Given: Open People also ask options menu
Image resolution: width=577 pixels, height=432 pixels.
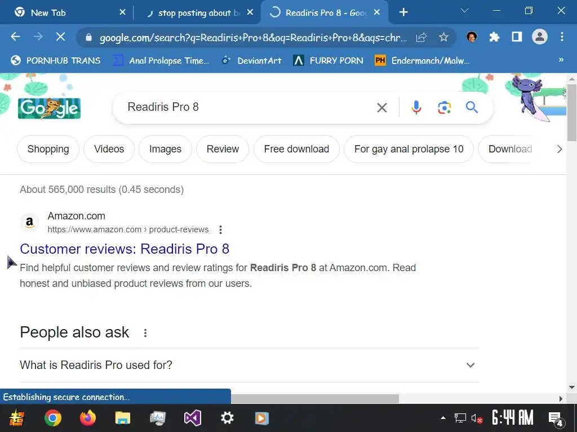Looking at the screenshot, I should click(145, 333).
